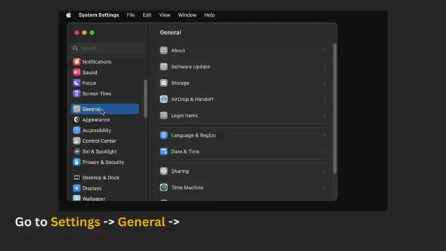The height and width of the screenshot is (251, 446).
Task: Click the Appearance icon in sidebar
Action: [77, 120]
